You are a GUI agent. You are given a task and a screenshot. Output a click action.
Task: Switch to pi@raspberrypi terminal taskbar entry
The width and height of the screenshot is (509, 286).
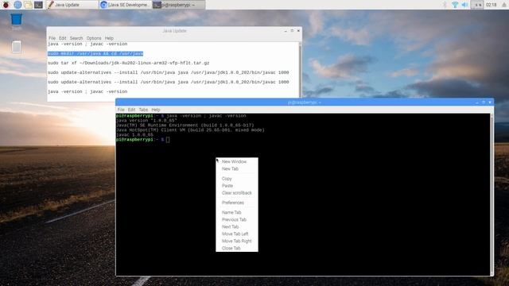(178, 5)
